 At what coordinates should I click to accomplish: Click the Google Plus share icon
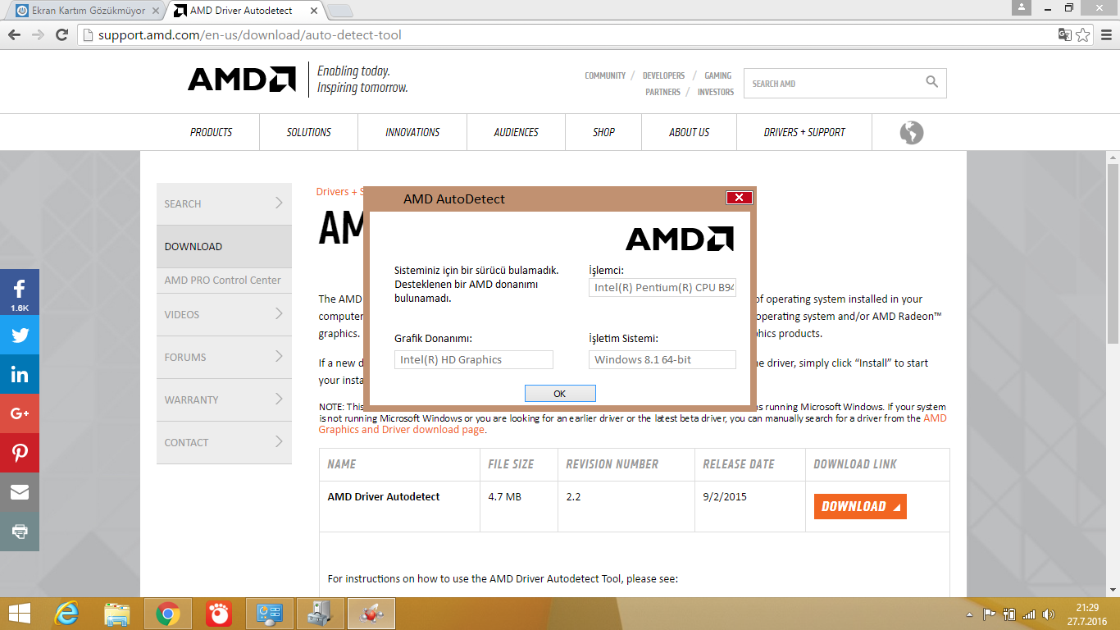click(20, 413)
